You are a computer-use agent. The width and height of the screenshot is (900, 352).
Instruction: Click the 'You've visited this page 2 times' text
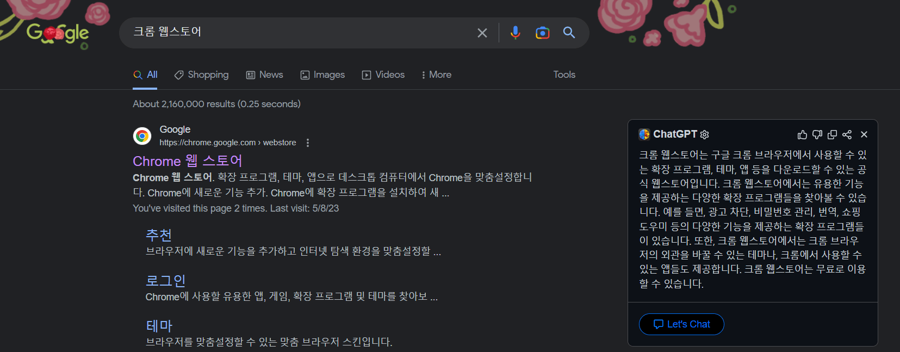pyautogui.click(x=236, y=208)
